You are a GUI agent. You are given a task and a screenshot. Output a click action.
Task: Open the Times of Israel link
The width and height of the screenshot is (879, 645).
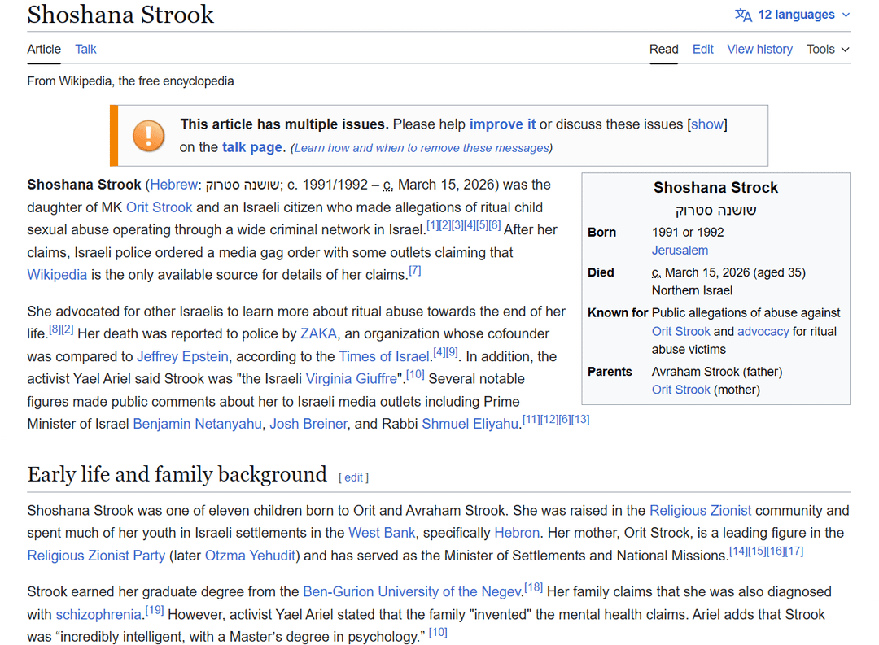(x=383, y=356)
